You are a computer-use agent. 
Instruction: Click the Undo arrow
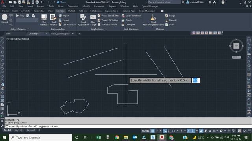coord(42,2)
